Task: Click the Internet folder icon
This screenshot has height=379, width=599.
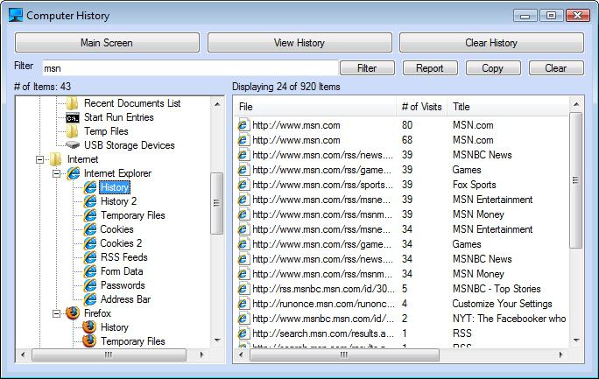Action: pyautogui.click(x=56, y=159)
